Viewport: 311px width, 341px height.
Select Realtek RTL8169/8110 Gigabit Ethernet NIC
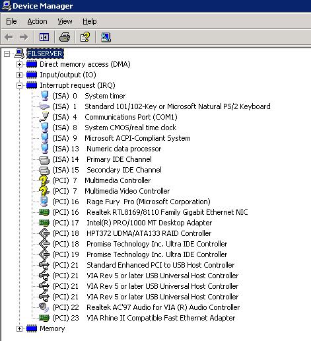(150, 212)
